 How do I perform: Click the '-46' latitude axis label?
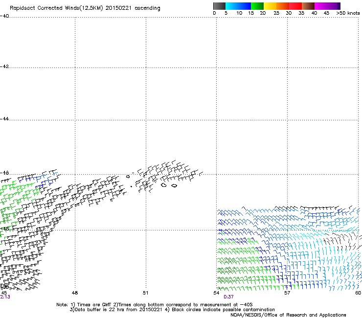4,173
